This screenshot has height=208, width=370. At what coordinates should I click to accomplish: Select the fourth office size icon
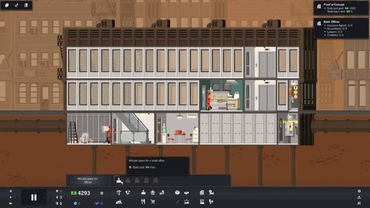pos(146,181)
